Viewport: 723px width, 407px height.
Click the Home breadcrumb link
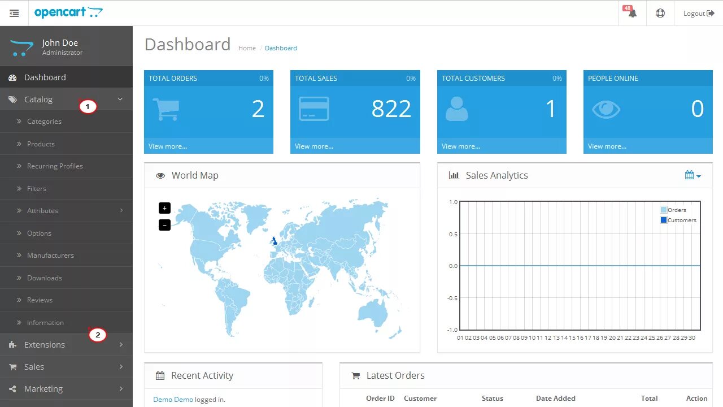pyautogui.click(x=247, y=48)
